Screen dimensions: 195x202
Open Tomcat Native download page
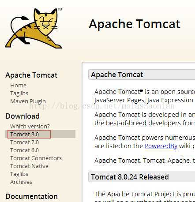[x=29, y=166]
